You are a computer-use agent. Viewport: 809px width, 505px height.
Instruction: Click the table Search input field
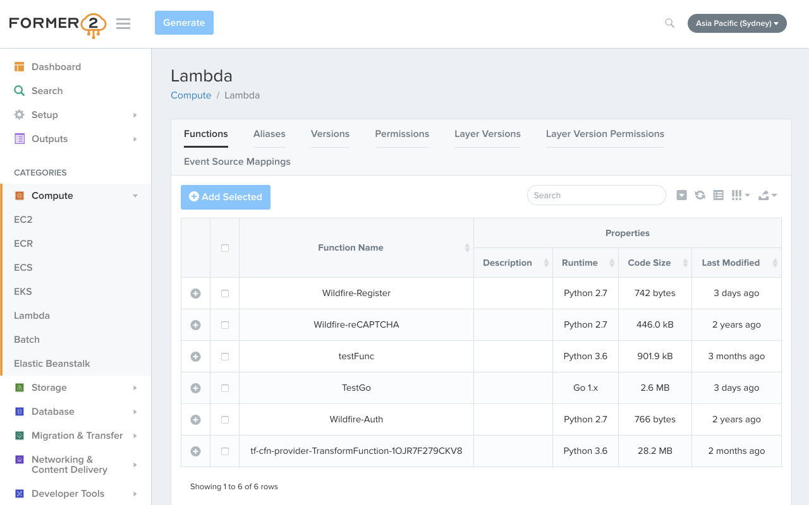click(596, 196)
